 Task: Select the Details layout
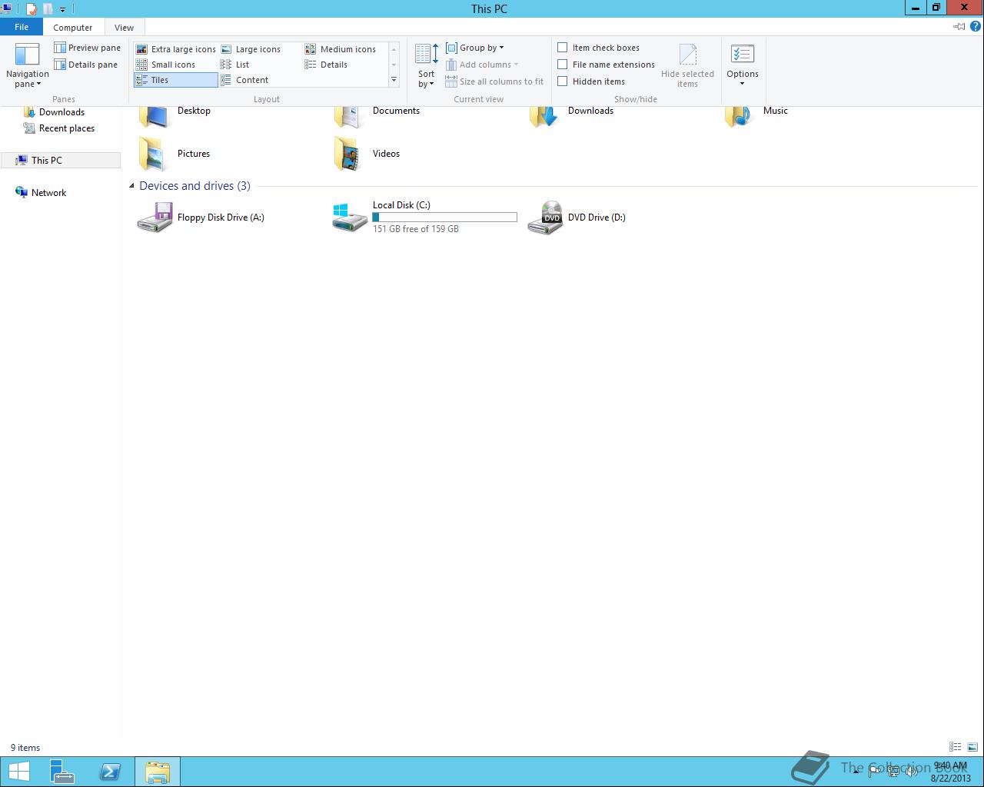point(327,65)
